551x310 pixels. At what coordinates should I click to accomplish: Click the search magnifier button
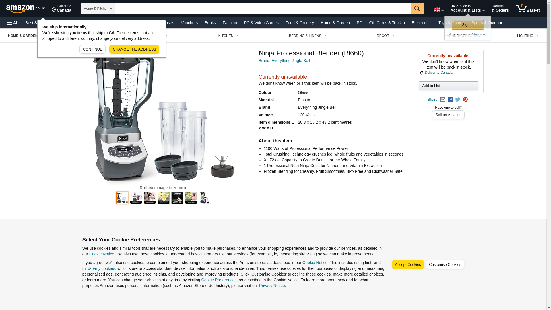pos(417,9)
